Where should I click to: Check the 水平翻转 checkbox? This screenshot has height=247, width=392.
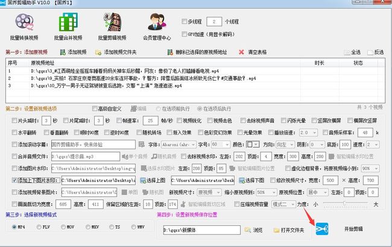14,133
